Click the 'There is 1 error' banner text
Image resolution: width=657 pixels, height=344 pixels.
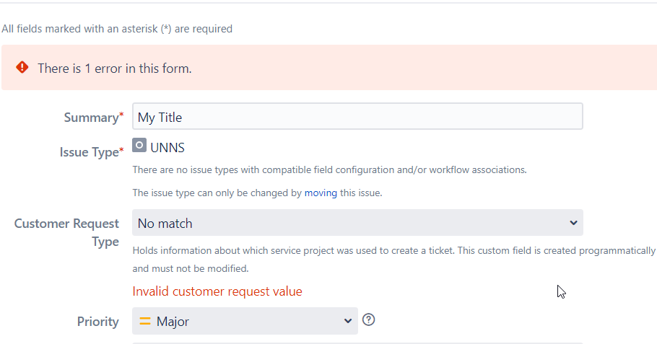coord(114,69)
